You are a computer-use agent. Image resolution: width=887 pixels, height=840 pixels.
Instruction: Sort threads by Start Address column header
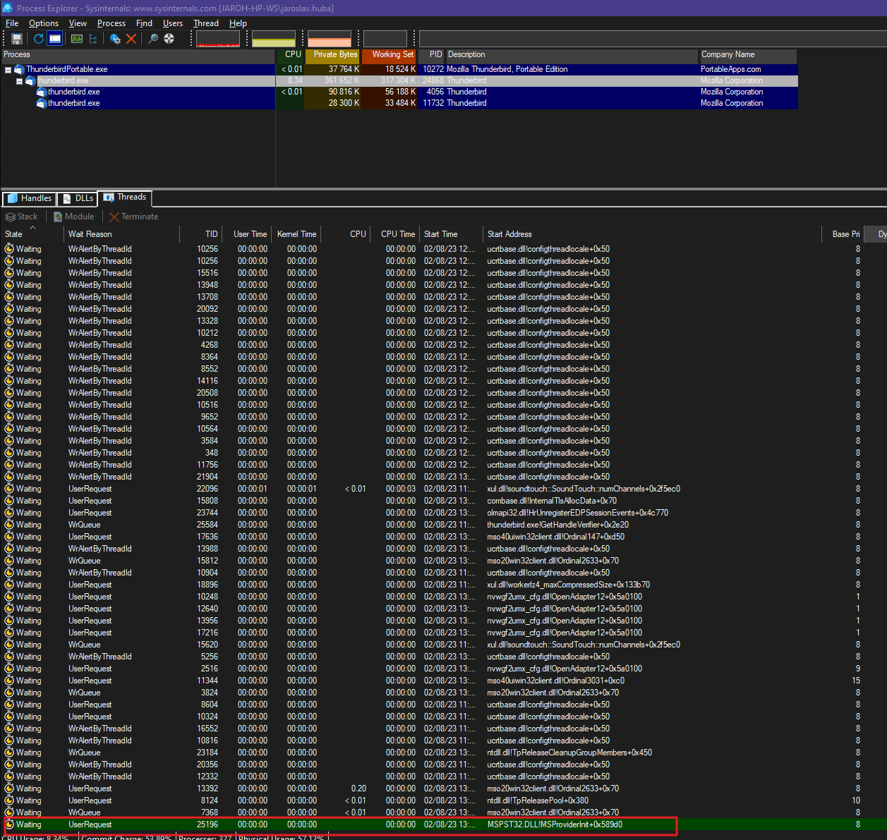pyautogui.click(x=652, y=234)
